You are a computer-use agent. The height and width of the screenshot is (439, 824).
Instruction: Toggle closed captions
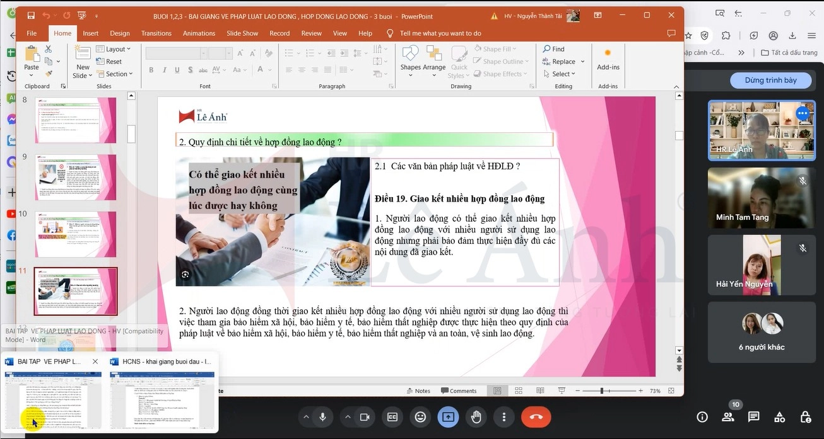392,417
